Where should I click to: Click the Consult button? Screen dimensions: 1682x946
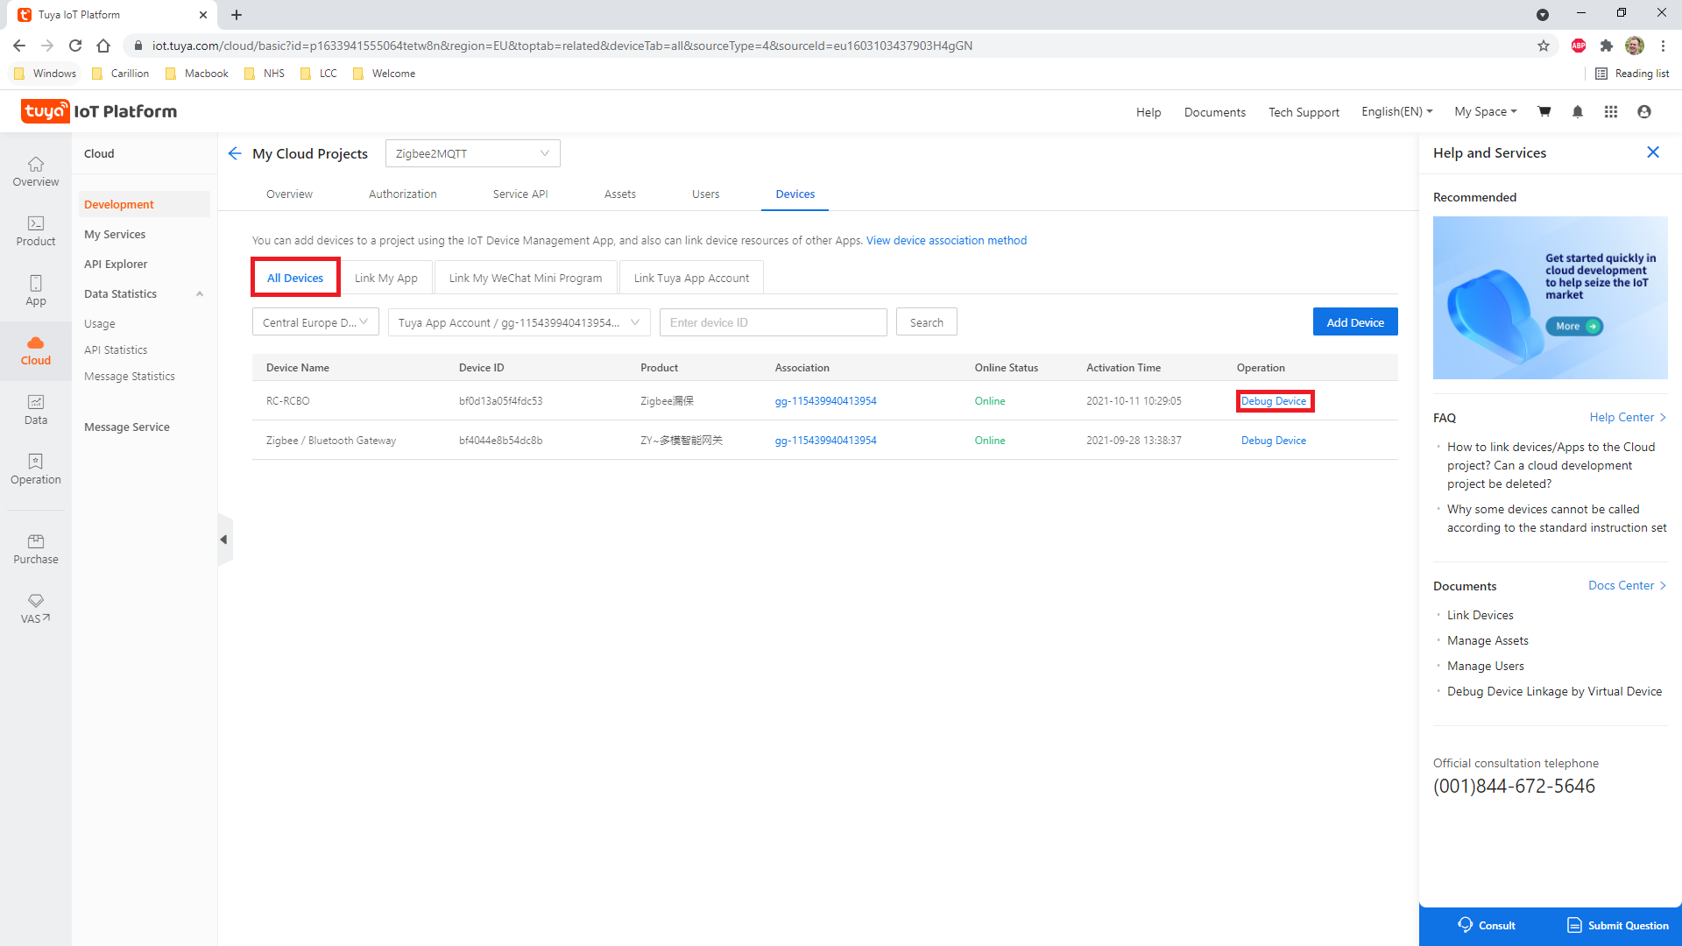click(1487, 925)
